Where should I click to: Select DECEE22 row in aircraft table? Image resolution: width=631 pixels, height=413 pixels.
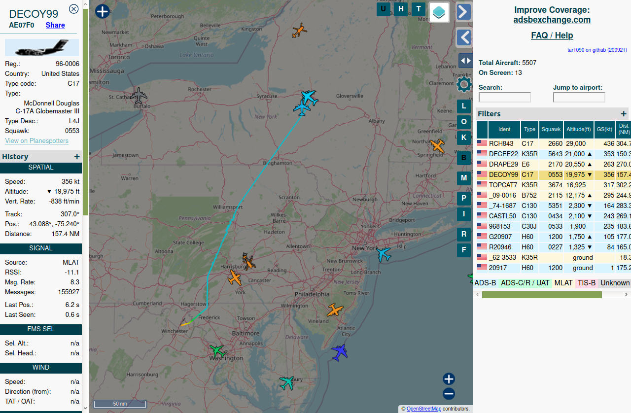[x=554, y=154]
